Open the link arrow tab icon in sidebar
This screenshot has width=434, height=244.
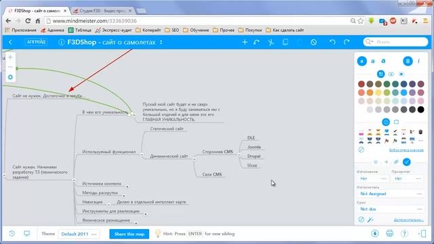(386, 162)
